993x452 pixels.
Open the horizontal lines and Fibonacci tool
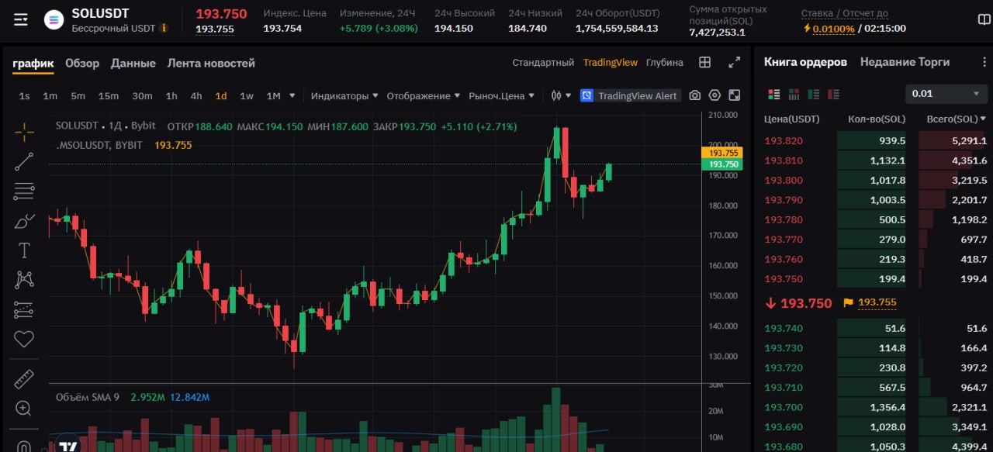(24, 191)
